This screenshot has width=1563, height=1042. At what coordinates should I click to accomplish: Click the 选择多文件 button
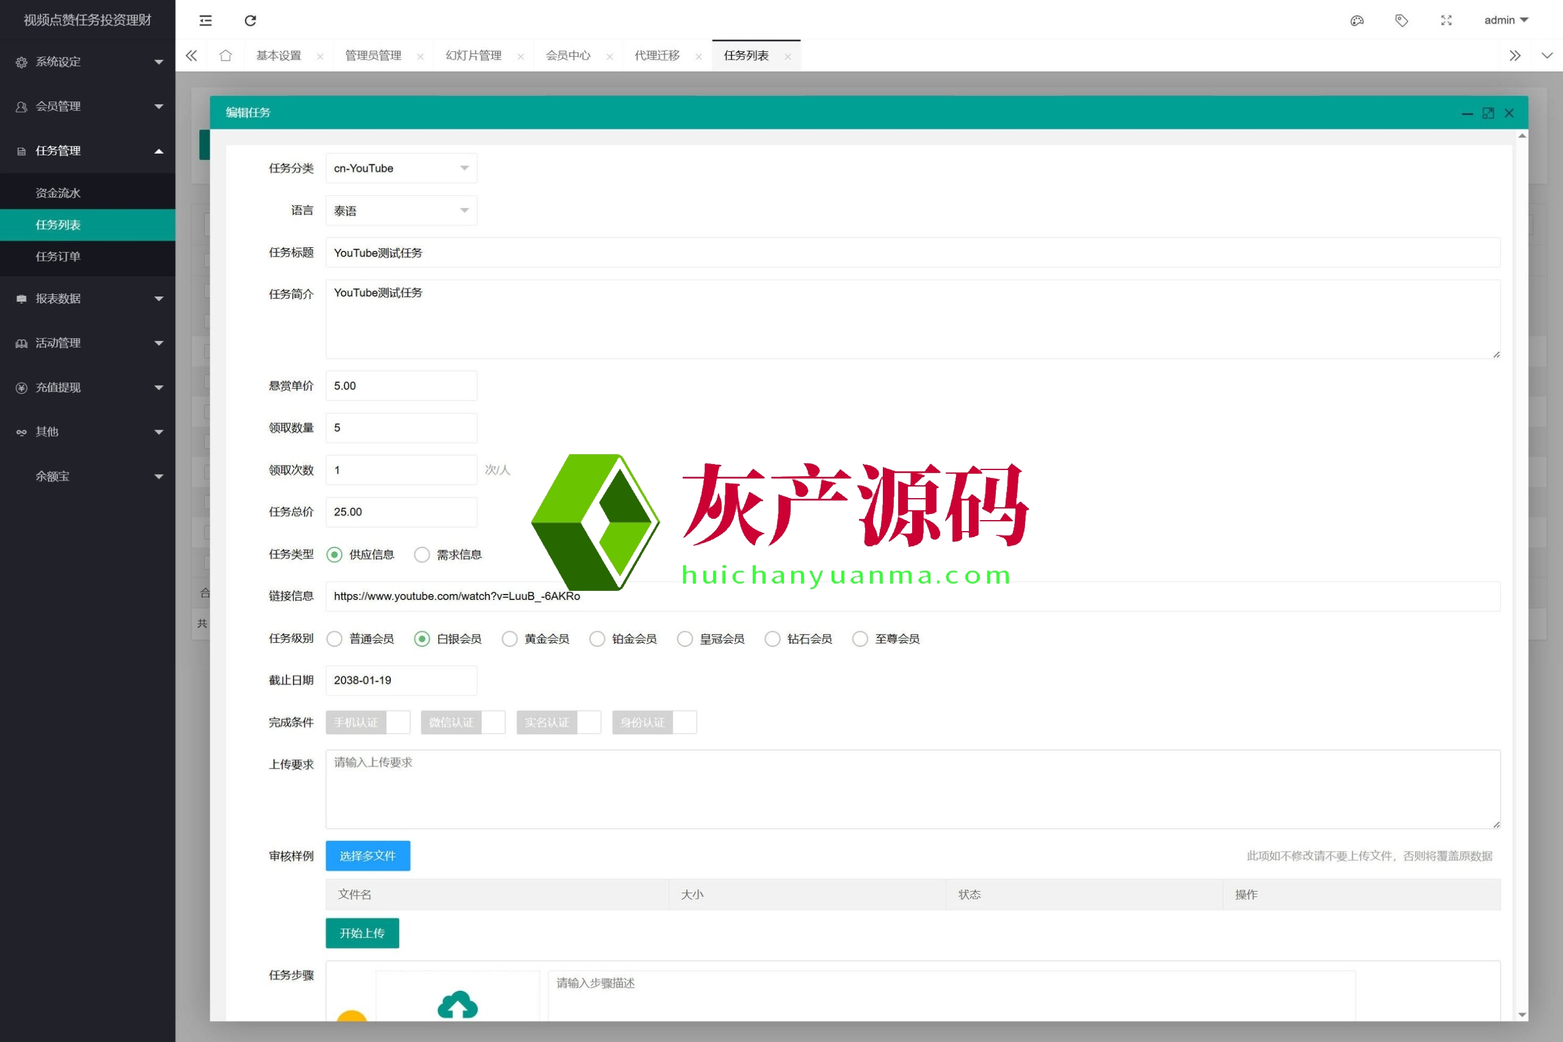368,856
